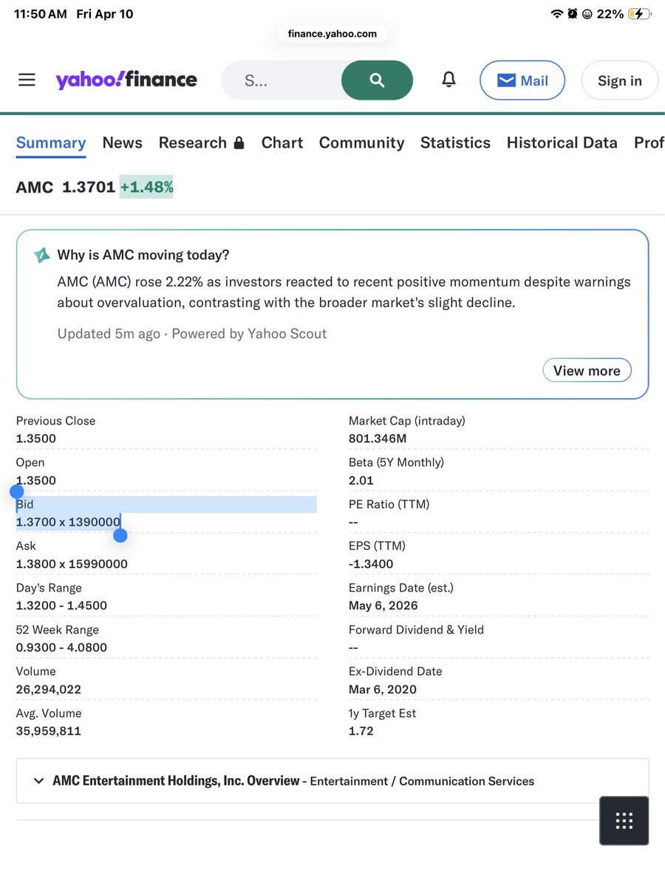
Task: Click 1y Target Est value 1.72
Action: [361, 731]
